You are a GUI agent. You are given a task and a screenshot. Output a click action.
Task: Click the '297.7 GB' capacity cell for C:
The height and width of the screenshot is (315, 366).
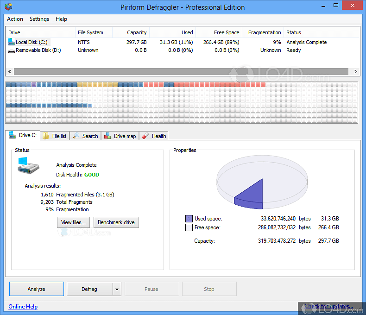click(x=137, y=42)
